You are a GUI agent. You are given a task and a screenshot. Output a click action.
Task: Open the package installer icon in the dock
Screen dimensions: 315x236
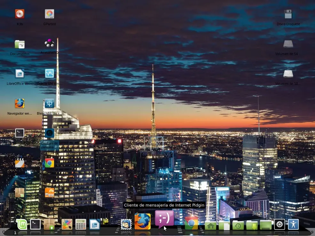(49, 224)
